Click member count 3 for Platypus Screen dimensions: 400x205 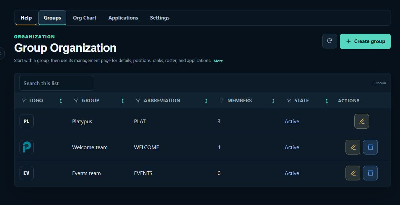[219, 121]
